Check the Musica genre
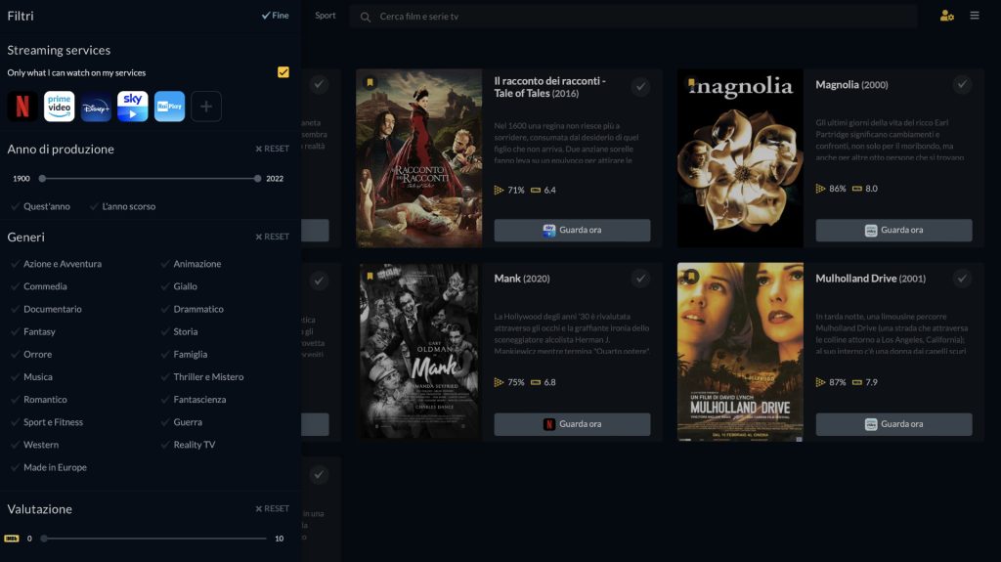The height and width of the screenshot is (562, 1001). click(31, 377)
